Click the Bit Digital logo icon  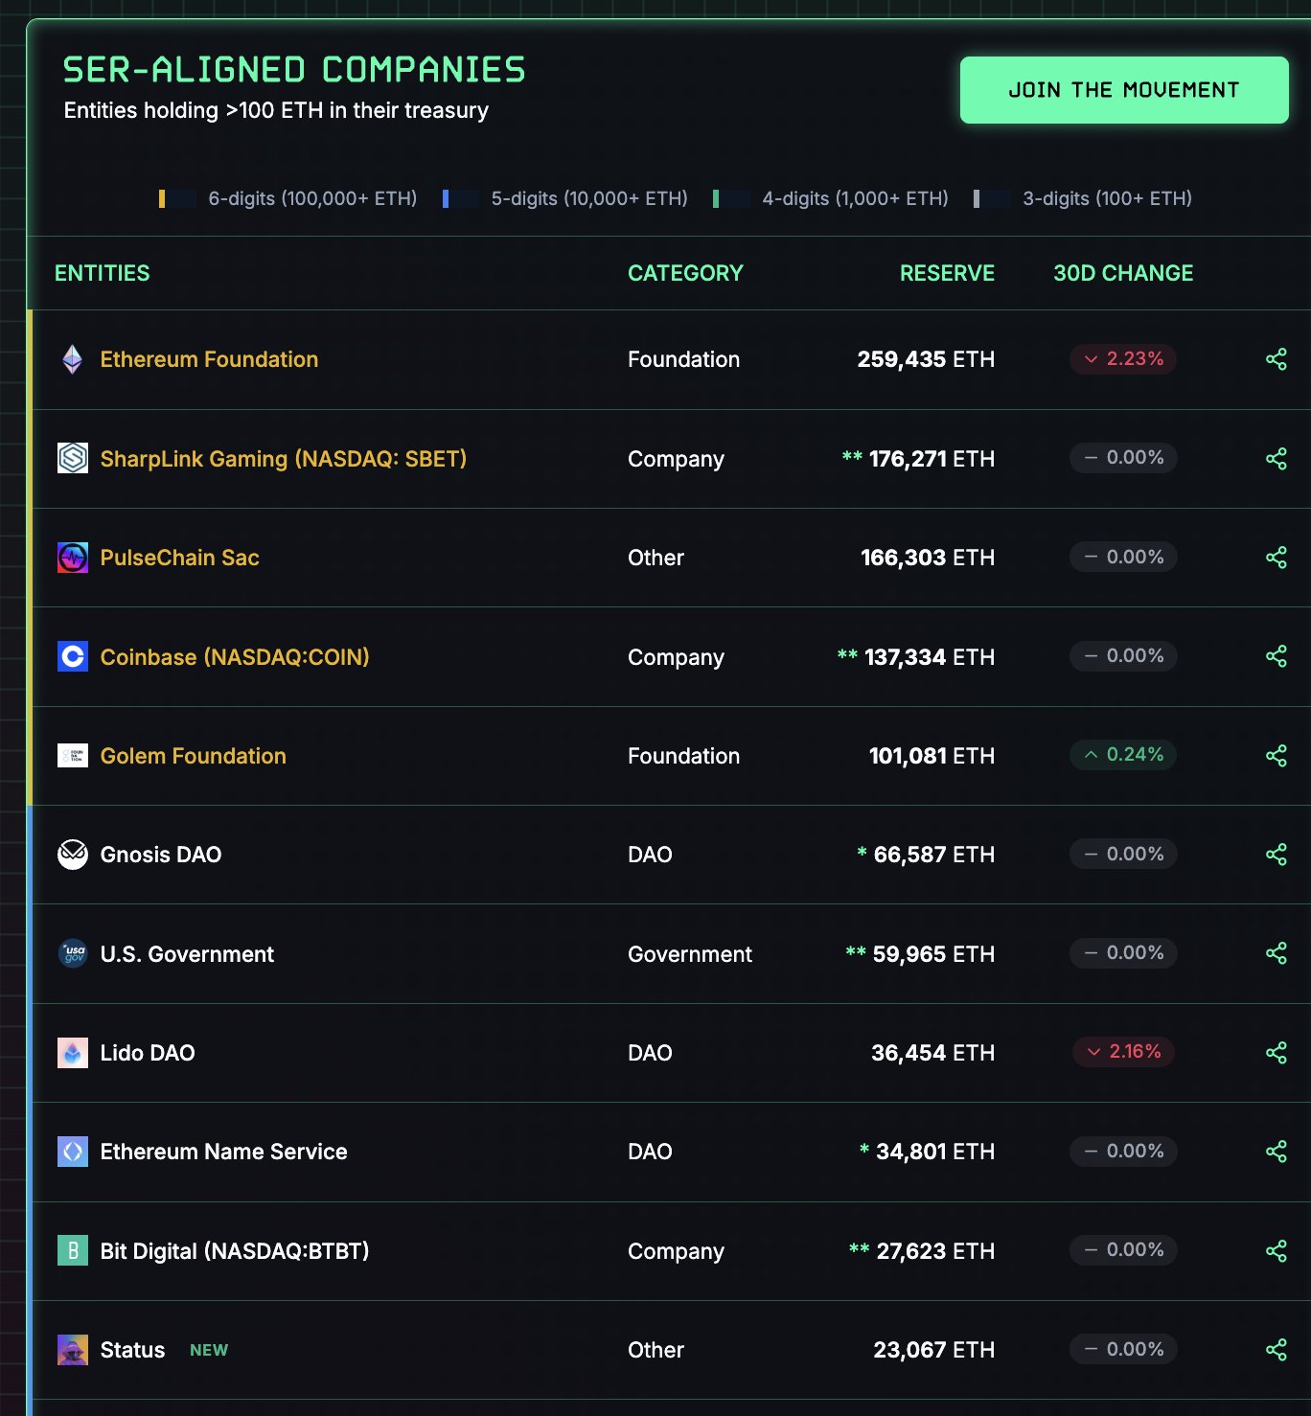73,1250
